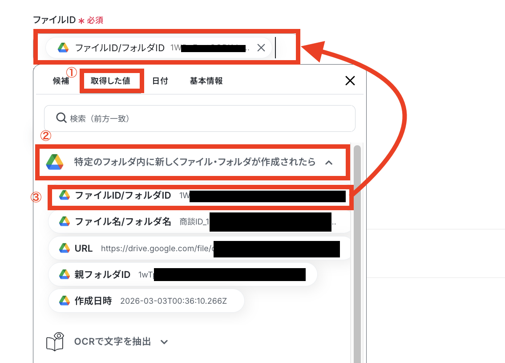Close the dropdown panel with the X

(x=350, y=81)
